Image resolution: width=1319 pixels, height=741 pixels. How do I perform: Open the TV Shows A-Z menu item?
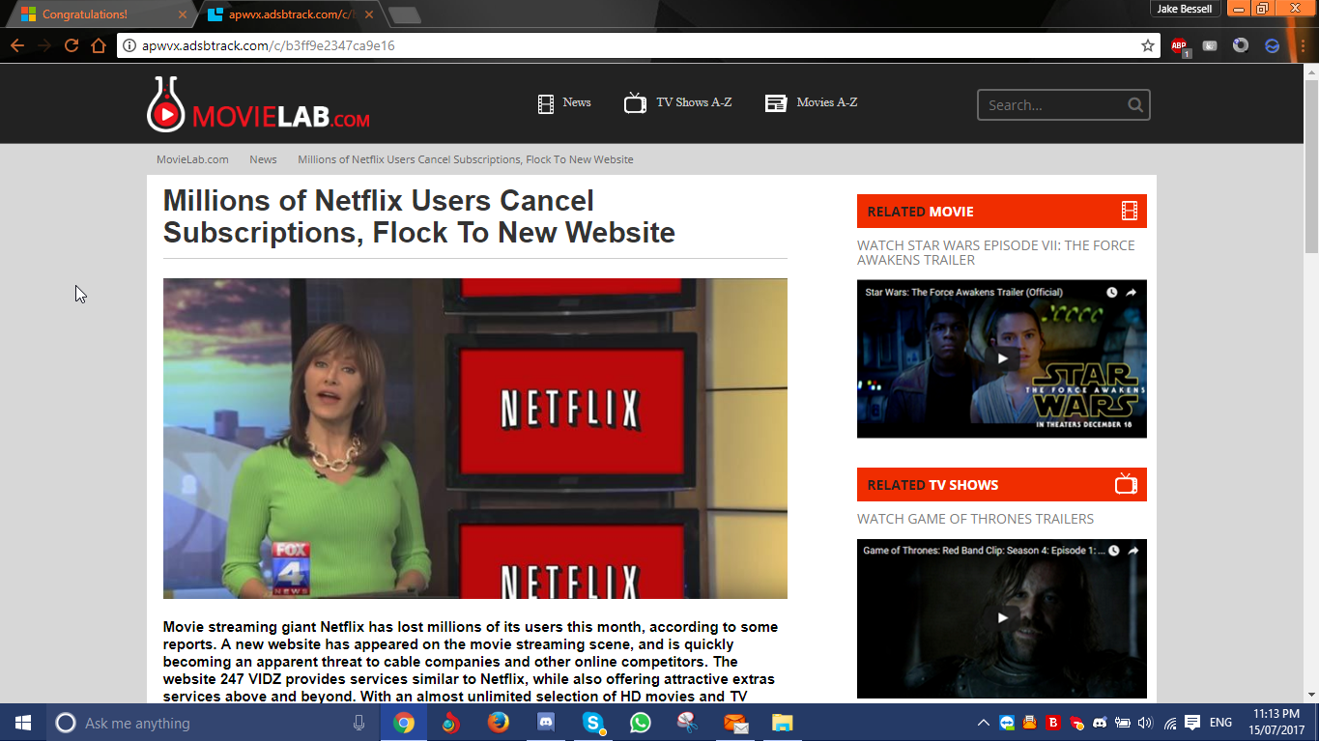click(677, 102)
